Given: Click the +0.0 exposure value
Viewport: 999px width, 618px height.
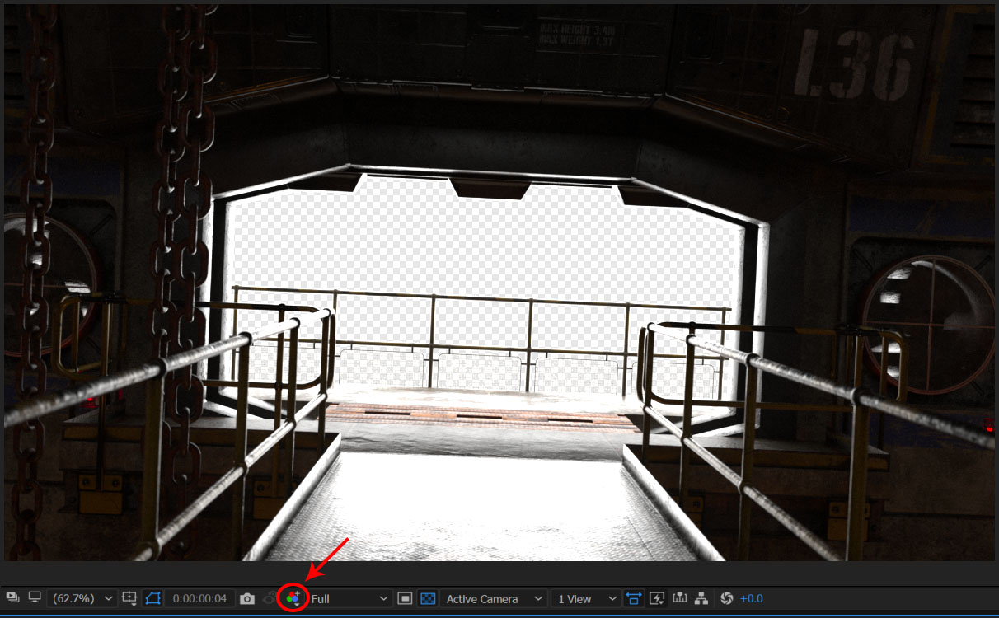Looking at the screenshot, I should click(x=752, y=599).
